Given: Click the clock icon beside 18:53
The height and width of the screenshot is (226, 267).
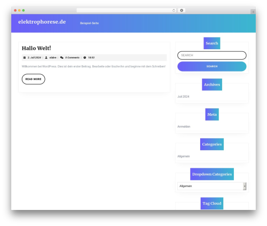Looking at the screenshot, I should tap(85, 58).
